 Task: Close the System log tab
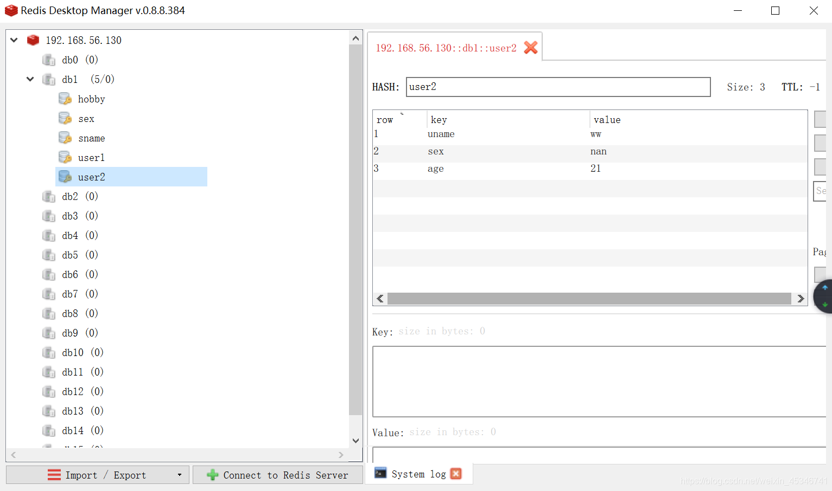click(x=456, y=474)
